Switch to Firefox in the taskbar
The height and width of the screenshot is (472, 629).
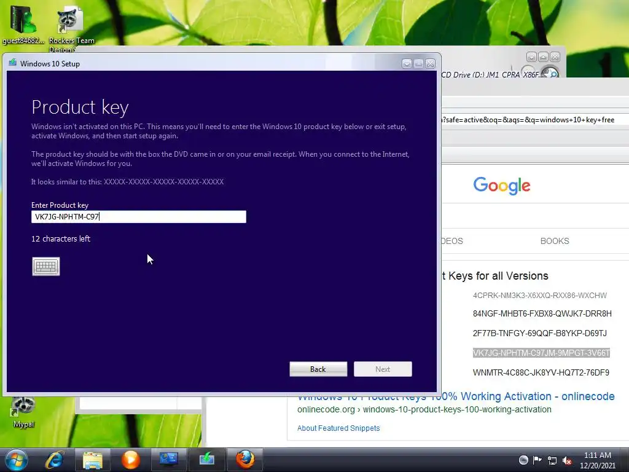[x=245, y=460]
